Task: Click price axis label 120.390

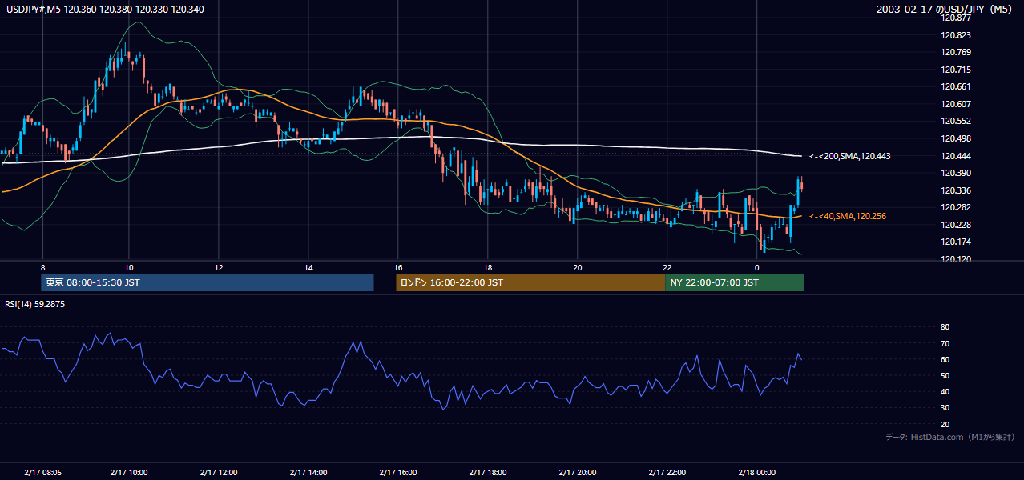Action: pyautogui.click(x=956, y=173)
